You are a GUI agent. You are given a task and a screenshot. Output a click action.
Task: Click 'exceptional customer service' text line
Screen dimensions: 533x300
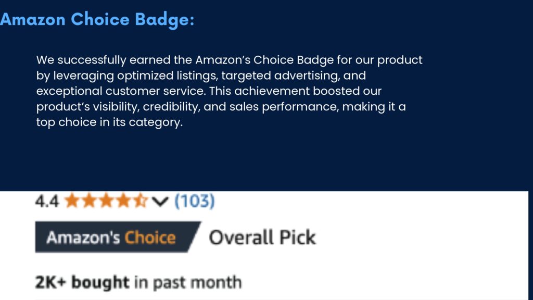[209, 91]
